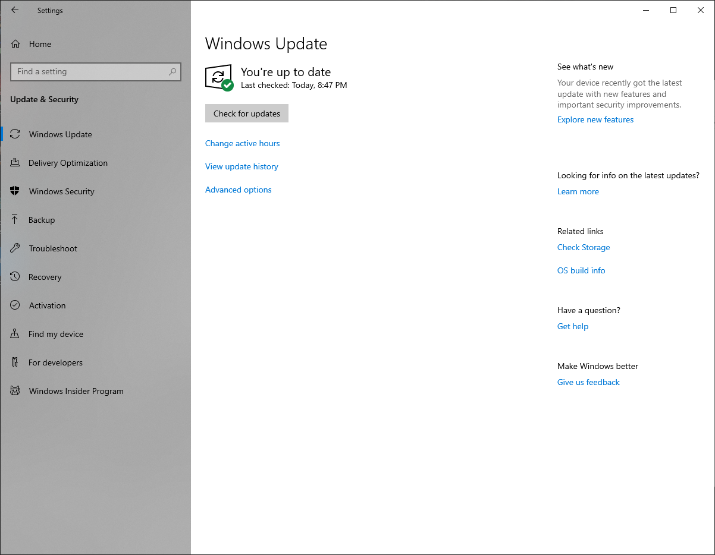715x555 pixels.
Task: Click the Recovery sidebar icon
Action: tap(15, 277)
